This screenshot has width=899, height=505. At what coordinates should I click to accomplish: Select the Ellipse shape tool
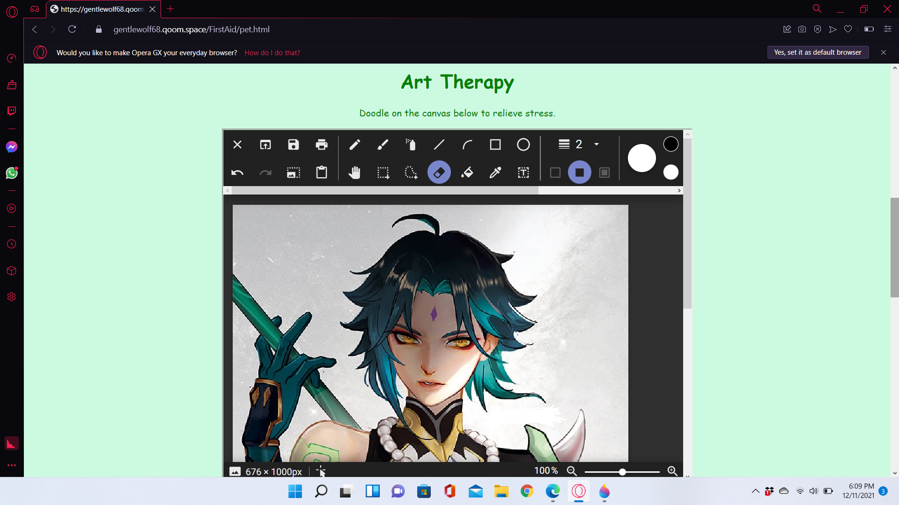(523, 144)
